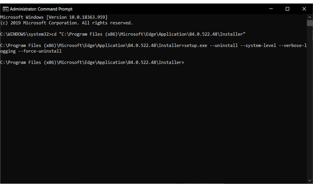Click the scrollbar up arrow
Image resolution: width=313 pixels, height=187 pixels.
(310, 17)
